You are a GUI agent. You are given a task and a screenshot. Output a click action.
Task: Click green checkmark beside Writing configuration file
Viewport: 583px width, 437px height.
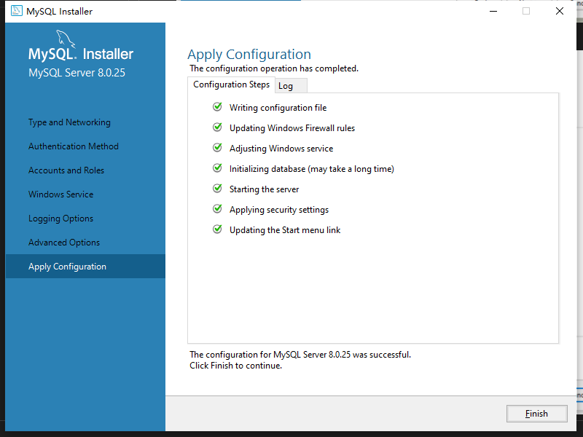coord(217,107)
